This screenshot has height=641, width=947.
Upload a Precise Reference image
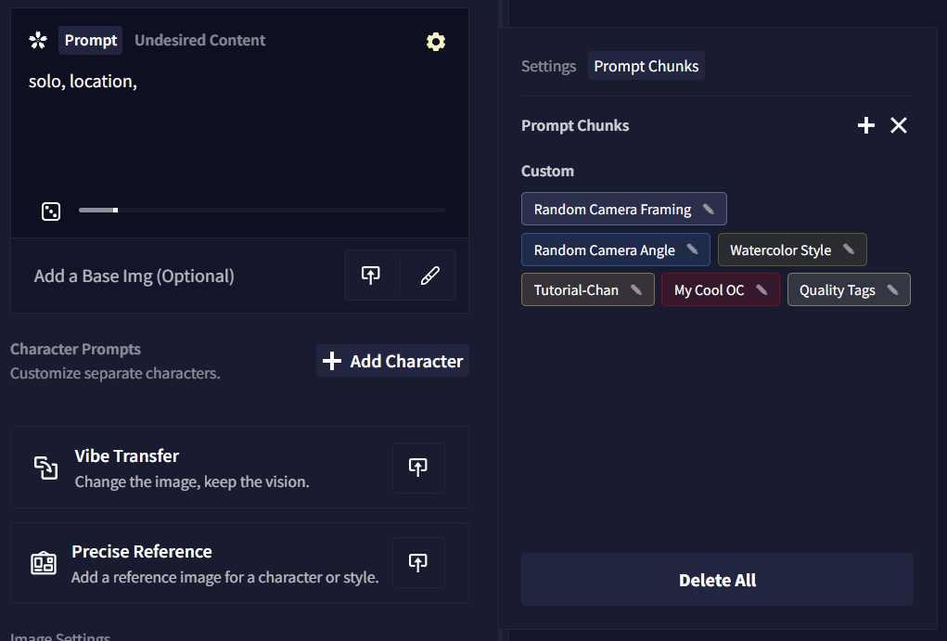tap(417, 562)
